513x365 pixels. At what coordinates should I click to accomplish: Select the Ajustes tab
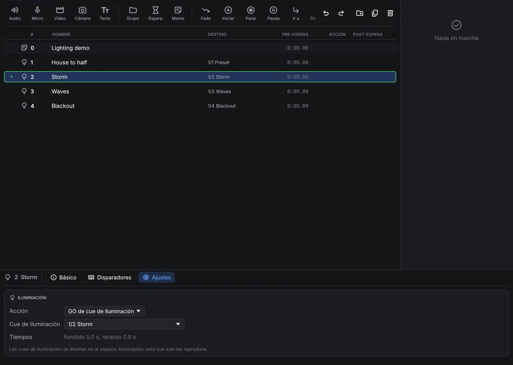(x=157, y=277)
